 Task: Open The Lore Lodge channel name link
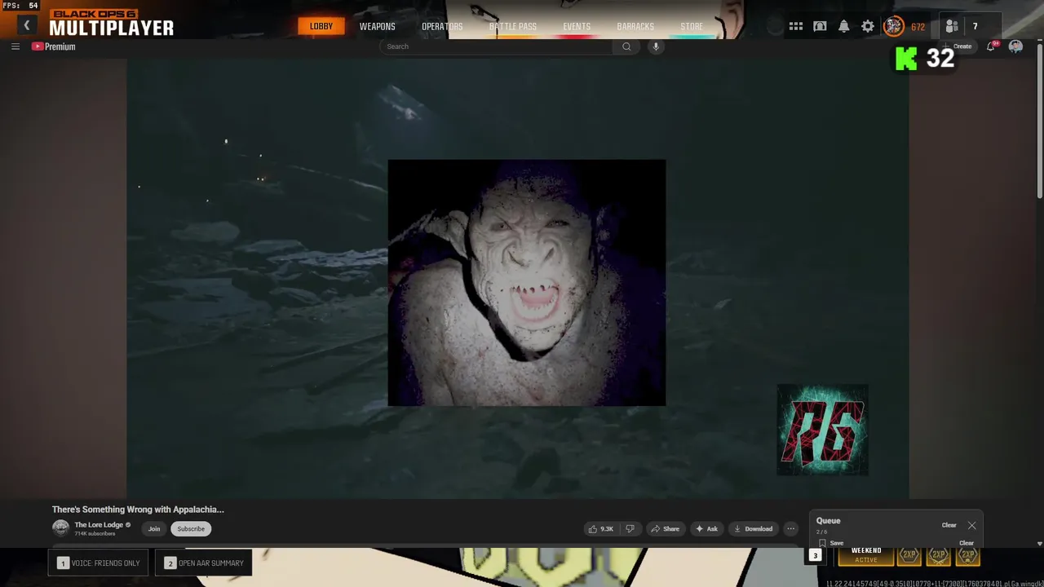point(99,525)
